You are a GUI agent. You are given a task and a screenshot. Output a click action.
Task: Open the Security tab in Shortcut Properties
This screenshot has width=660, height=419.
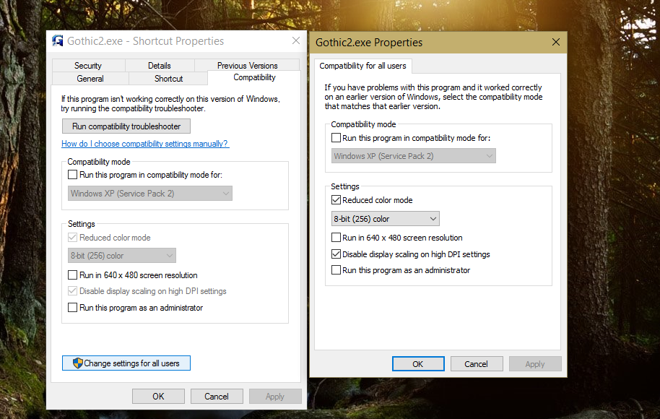(88, 66)
